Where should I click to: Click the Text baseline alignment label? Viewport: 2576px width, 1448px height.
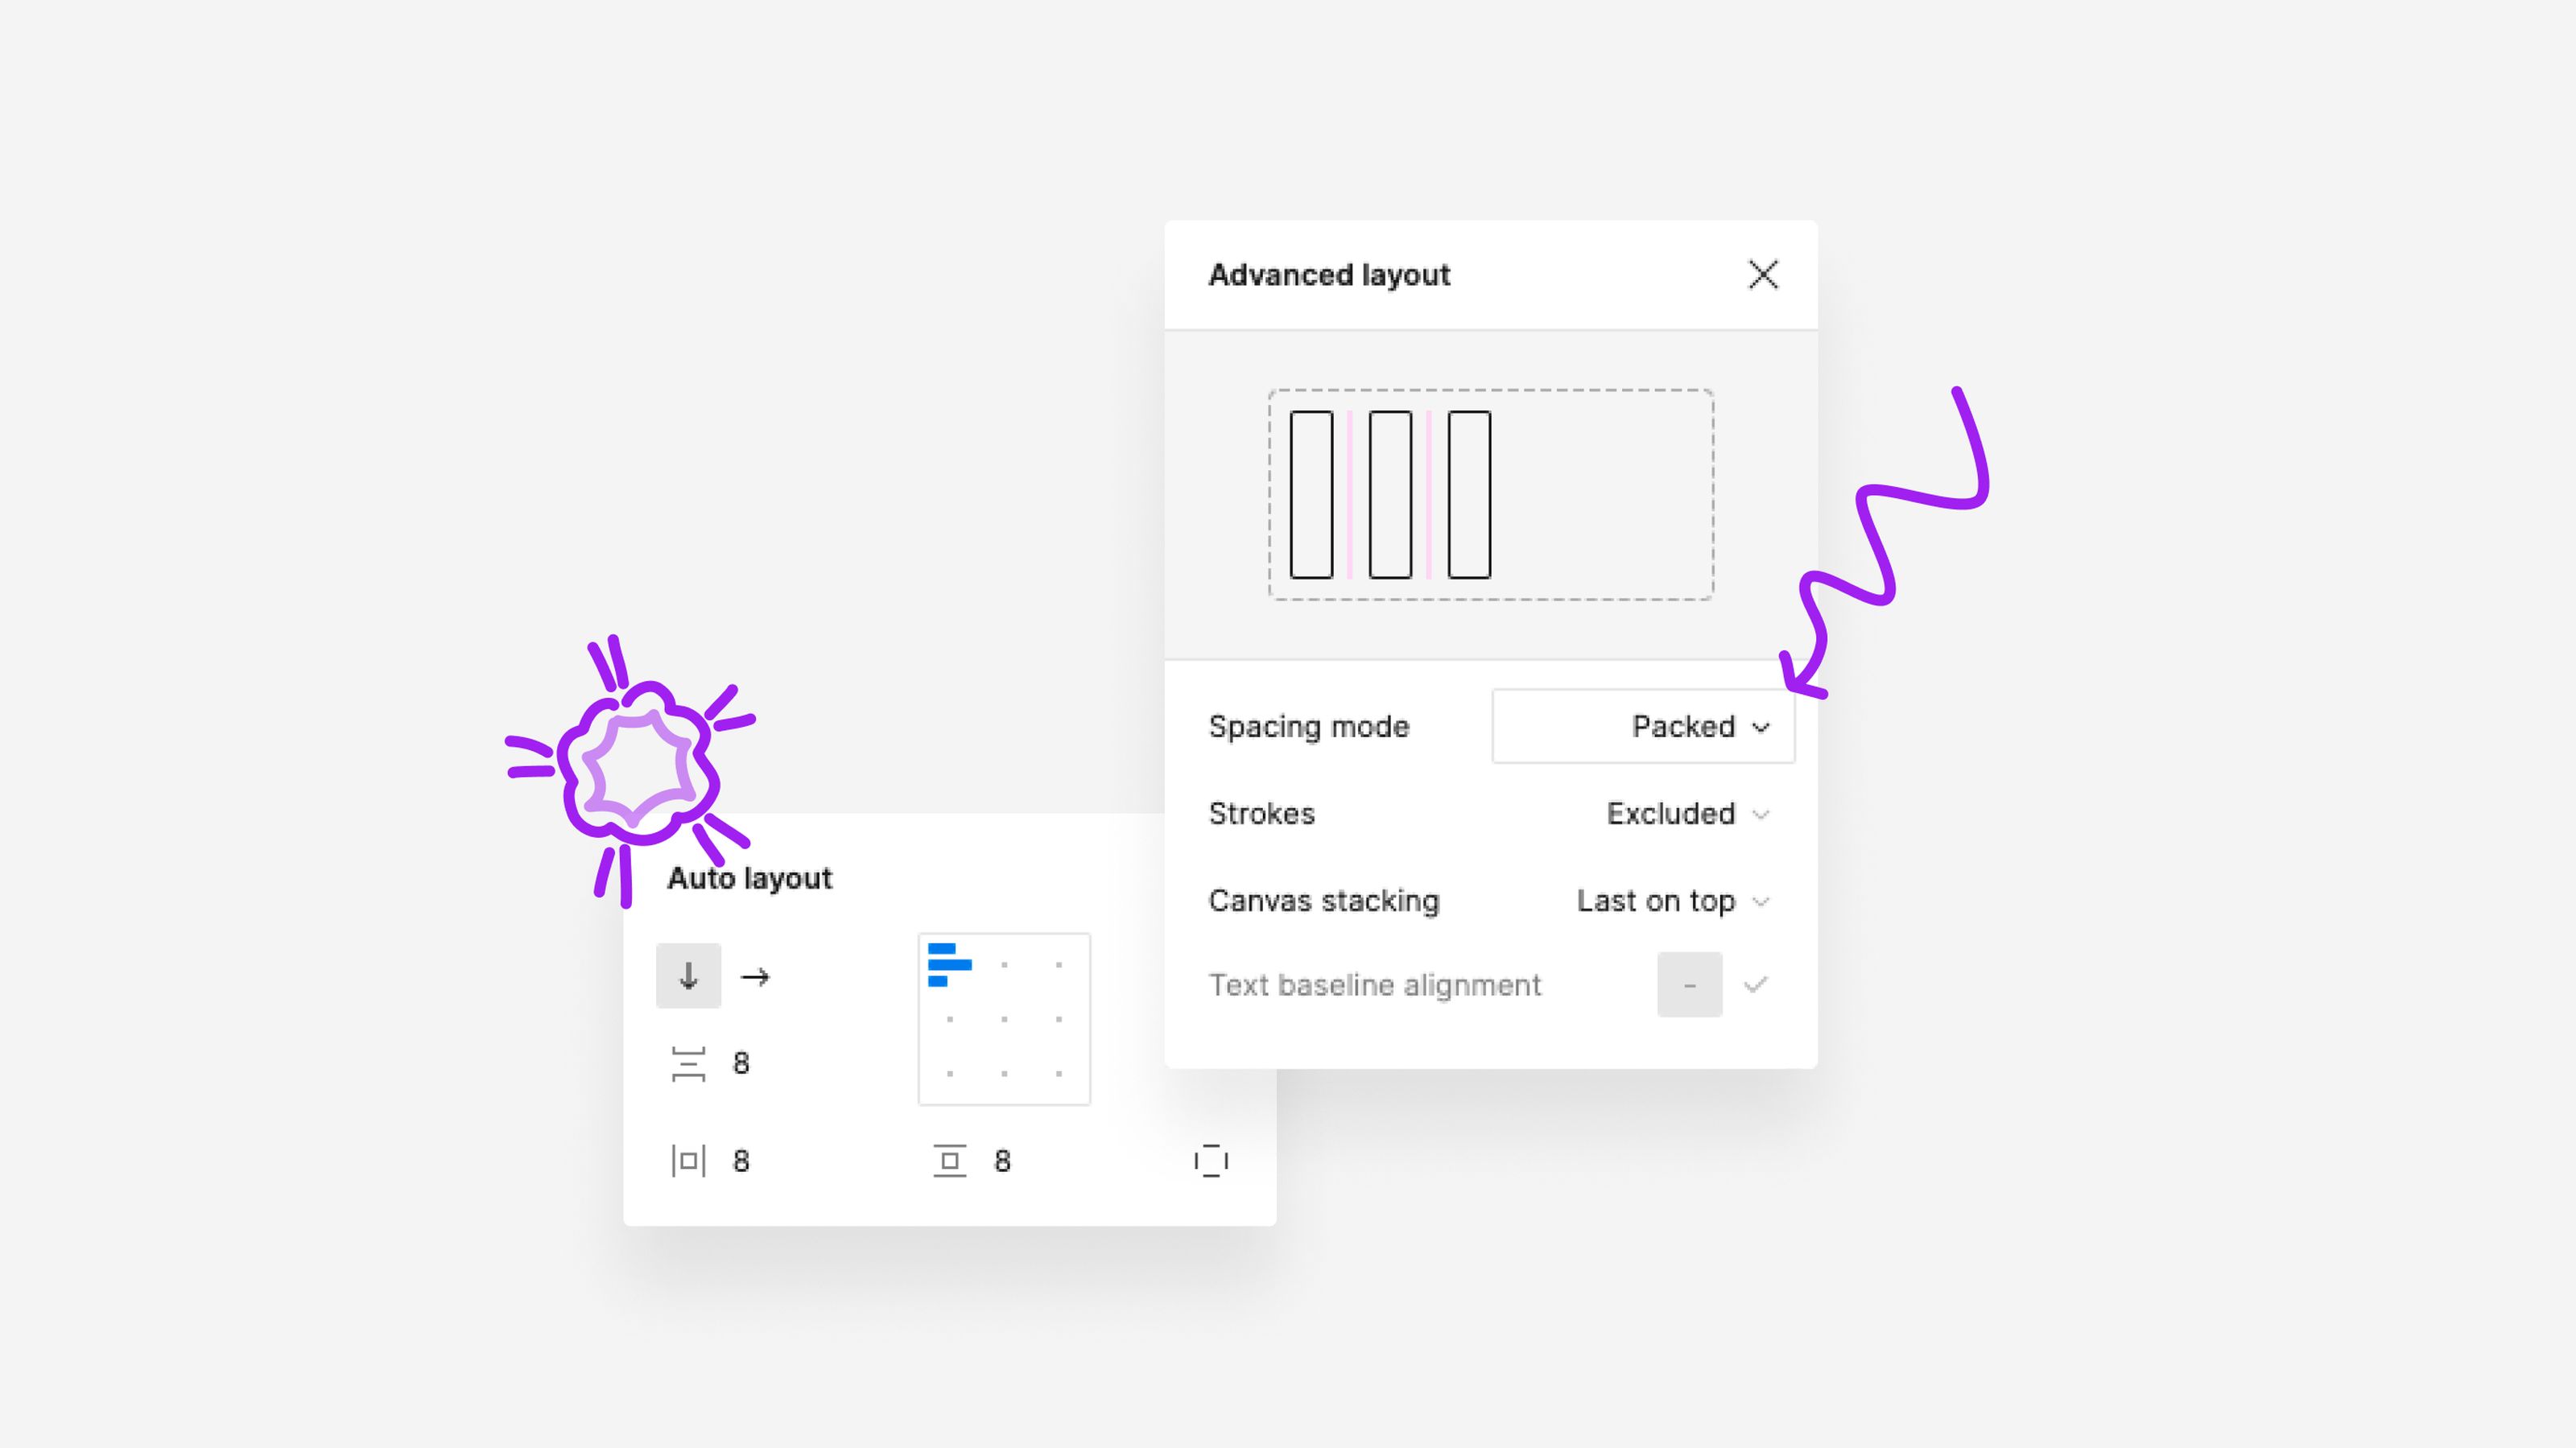1375,985
